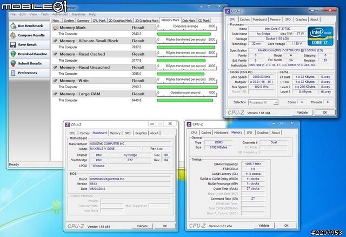The height and width of the screenshot is (237, 346).
Task: Click the CAS# Latency 11.0 clocks value
Action: [253, 174]
